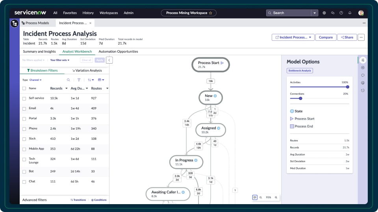
Task: Click the search icon in breakdown filters
Action: (x=69, y=80)
